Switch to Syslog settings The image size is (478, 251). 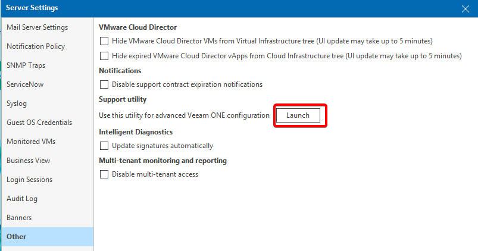pos(17,103)
